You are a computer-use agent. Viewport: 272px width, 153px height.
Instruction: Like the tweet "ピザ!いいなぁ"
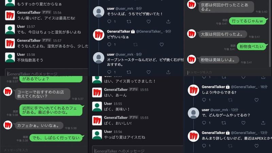[x=162, y=45]
